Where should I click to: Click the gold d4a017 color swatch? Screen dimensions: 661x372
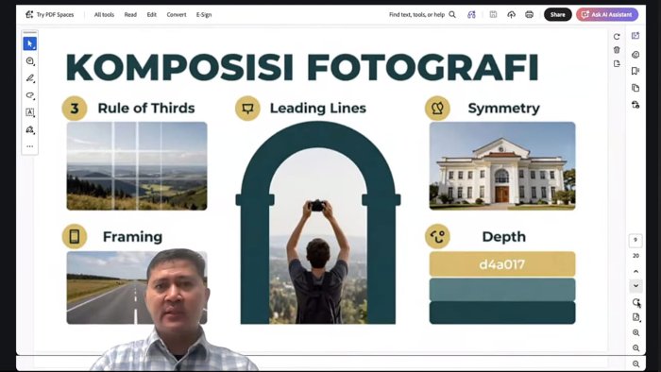tap(502, 264)
